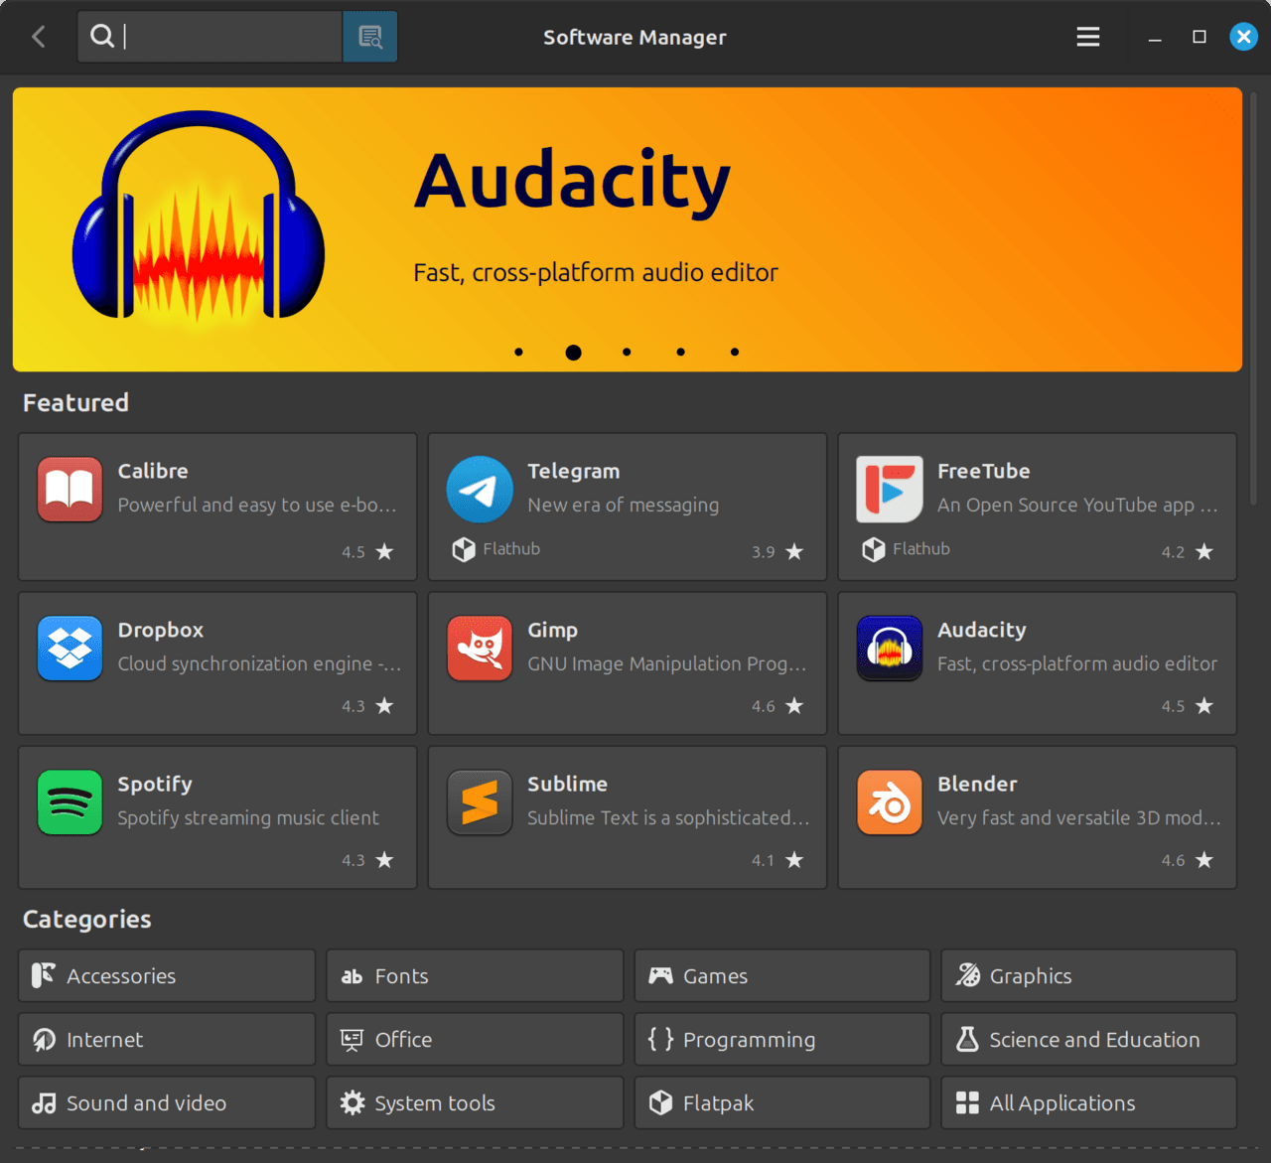Open the Sound and video category
The image size is (1271, 1163).
167,1102
